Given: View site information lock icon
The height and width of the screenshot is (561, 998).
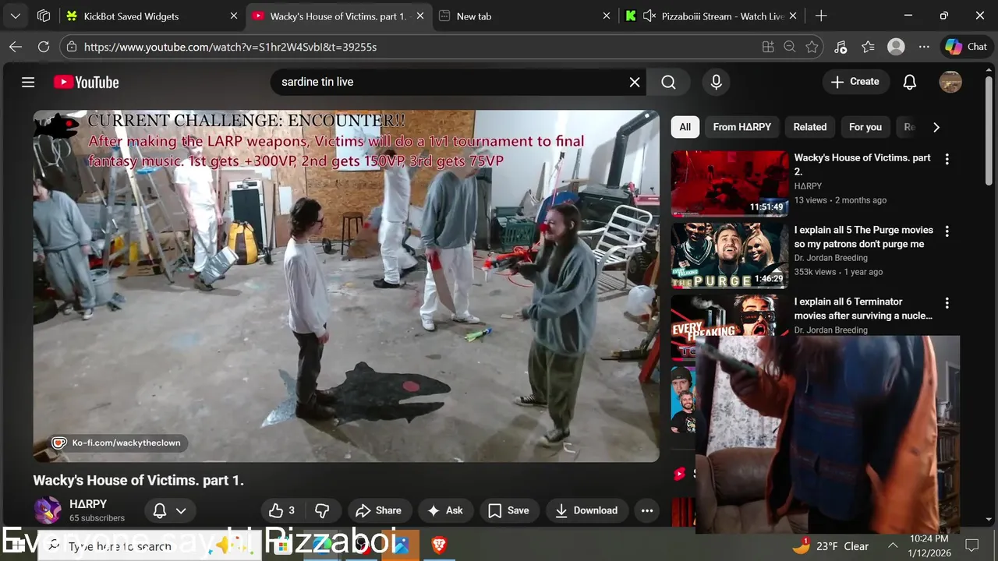Looking at the screenshot, I should click(x=72, y=47).
